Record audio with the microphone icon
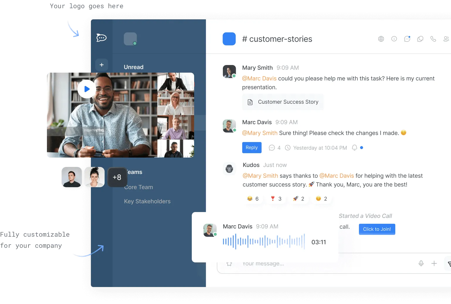The image size is (451, 304). pos(421,263)
